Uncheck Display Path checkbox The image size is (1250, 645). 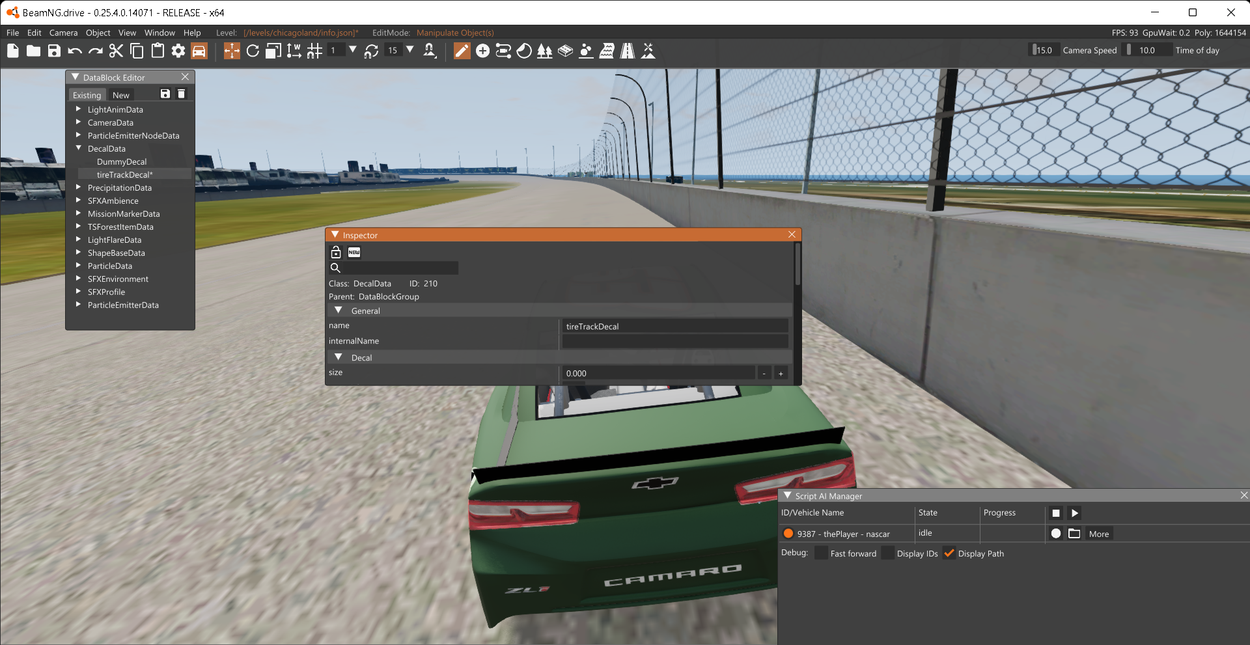pyautogui.click(x=949, y=553)
